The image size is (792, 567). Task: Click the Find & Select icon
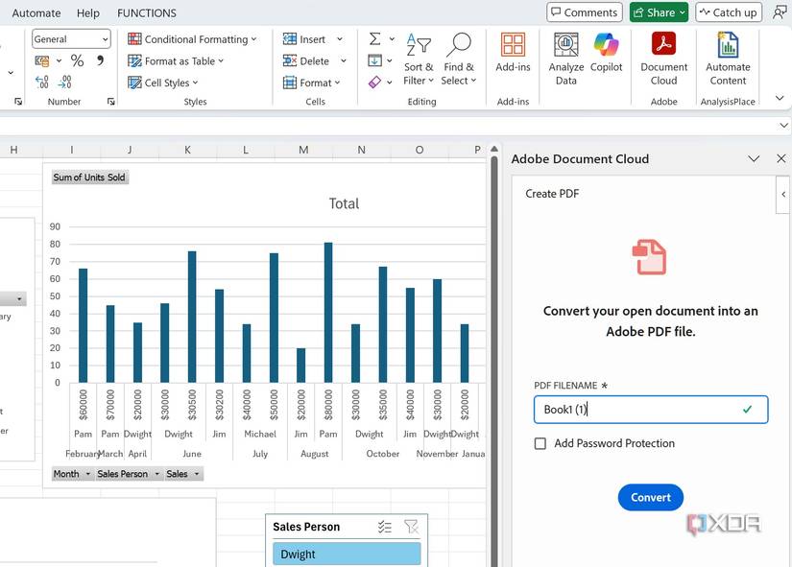[x=459, y=56]
